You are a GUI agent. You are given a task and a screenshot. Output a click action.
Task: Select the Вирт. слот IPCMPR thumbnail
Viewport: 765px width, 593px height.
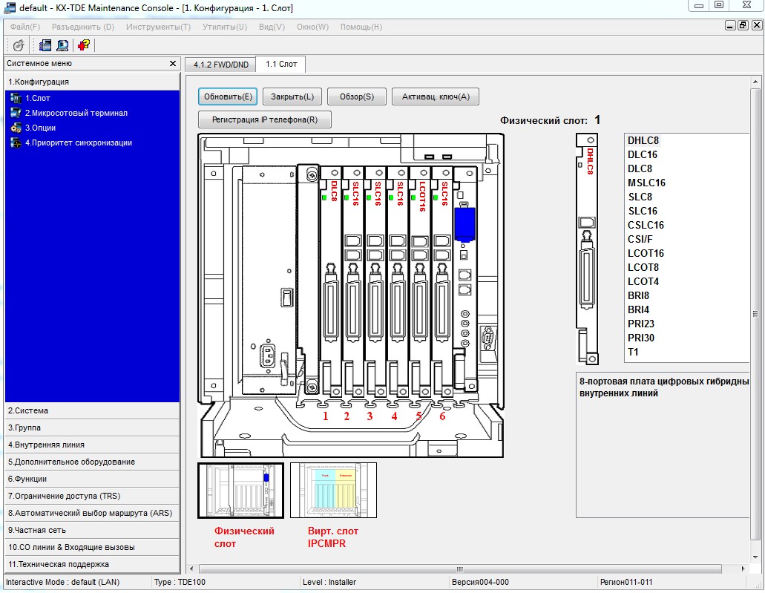point(333,491)
